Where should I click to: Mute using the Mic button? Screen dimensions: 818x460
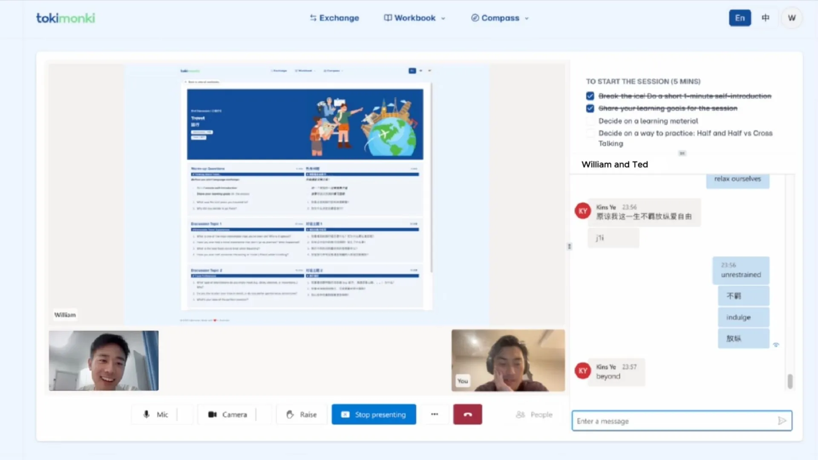156,414
